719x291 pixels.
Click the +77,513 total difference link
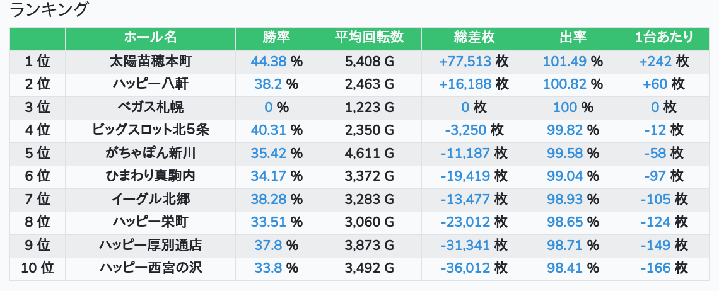pyautogui.click(x=465, y=61)
